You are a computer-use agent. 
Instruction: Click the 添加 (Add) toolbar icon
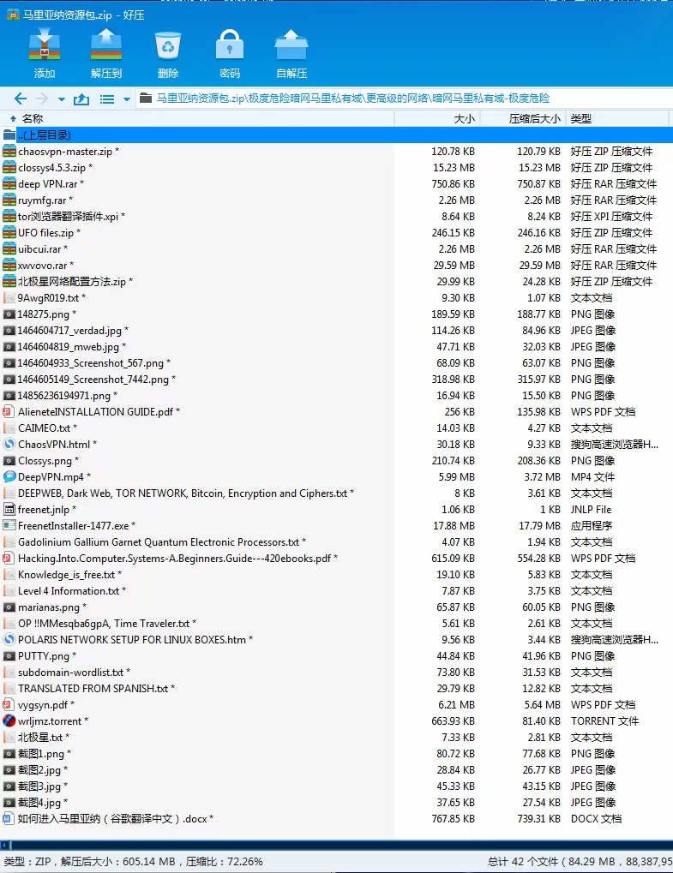44,45
